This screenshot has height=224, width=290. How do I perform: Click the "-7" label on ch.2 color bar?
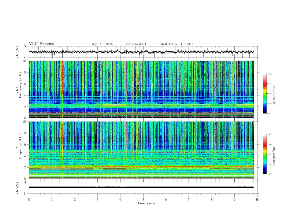coord(270,174)
